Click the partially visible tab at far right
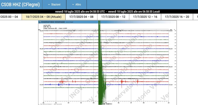Image resolution: width=198 pixels, height=105 pixels. (x=196, y=17)
